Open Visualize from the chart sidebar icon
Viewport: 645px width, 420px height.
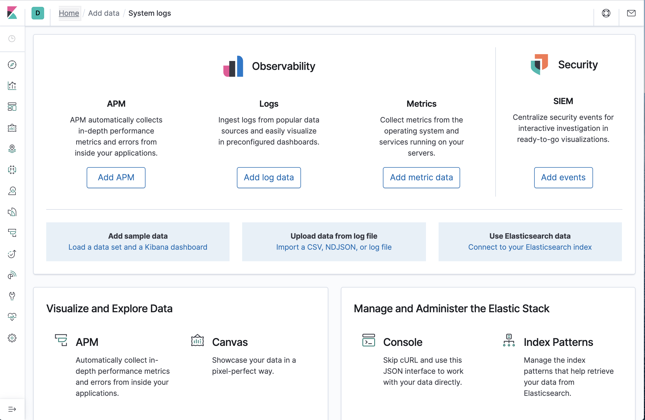tap(12, 86)
